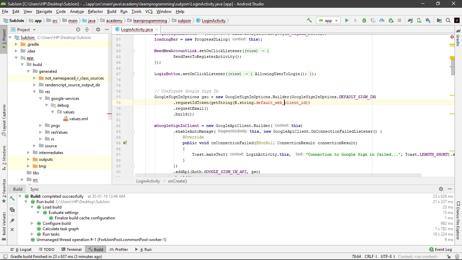This screenshot has height=260, width=462.
Task: Click the Search Everywhere magnifier icon
Action: tap(448, 21)
